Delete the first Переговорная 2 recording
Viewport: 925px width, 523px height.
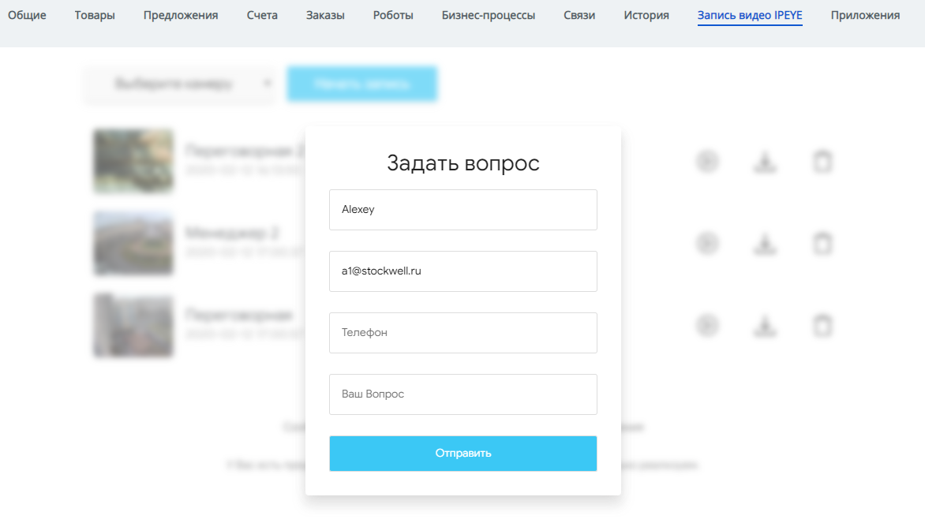pos(822,162)
